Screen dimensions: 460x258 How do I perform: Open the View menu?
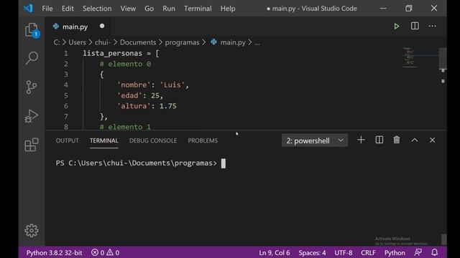point(128,9)
